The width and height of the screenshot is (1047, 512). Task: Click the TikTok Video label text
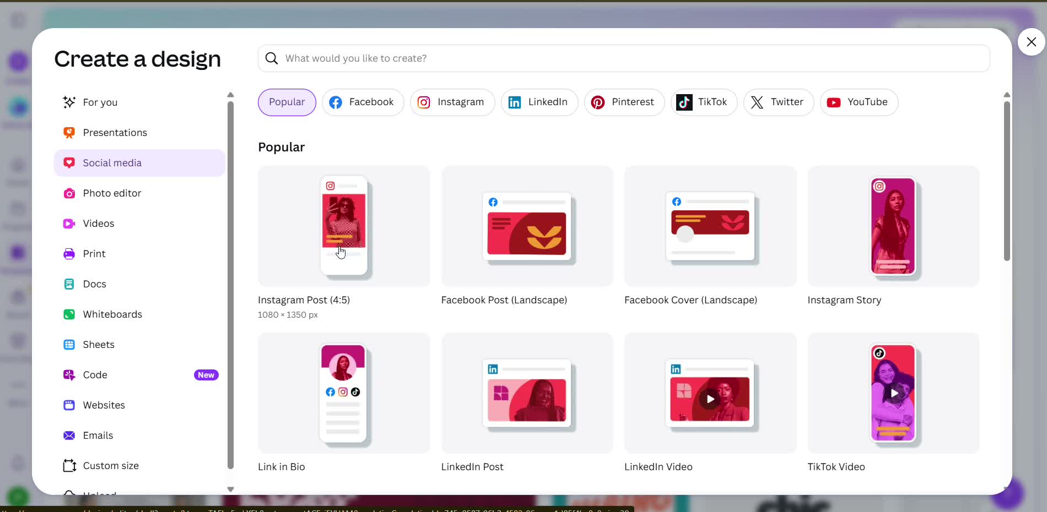point(836,467)
